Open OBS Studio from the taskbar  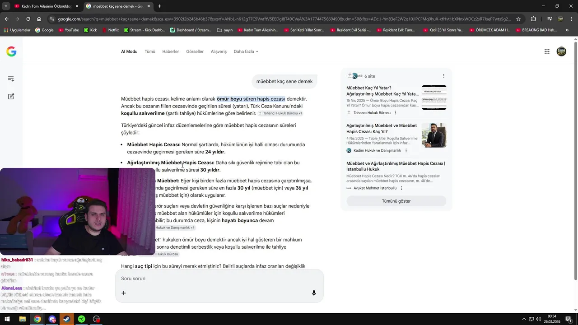coord(96,319)
